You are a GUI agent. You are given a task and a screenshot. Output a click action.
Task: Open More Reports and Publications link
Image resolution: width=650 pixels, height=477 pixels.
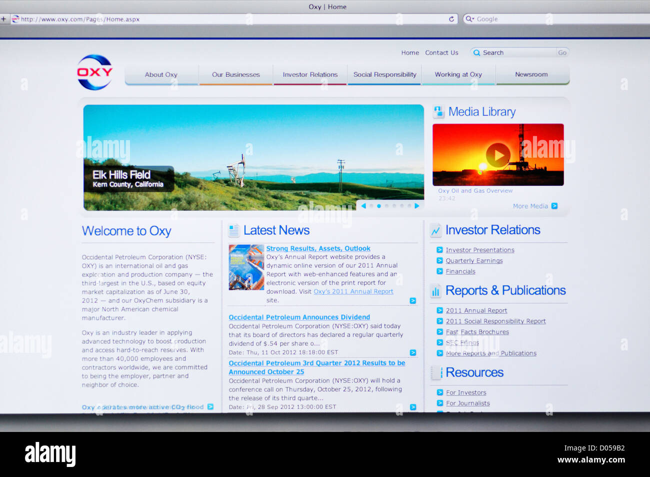(x=491, y=353)
